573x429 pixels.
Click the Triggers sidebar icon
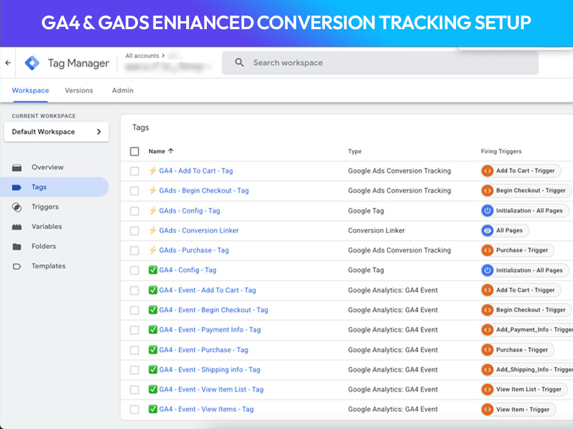[17, 207]
